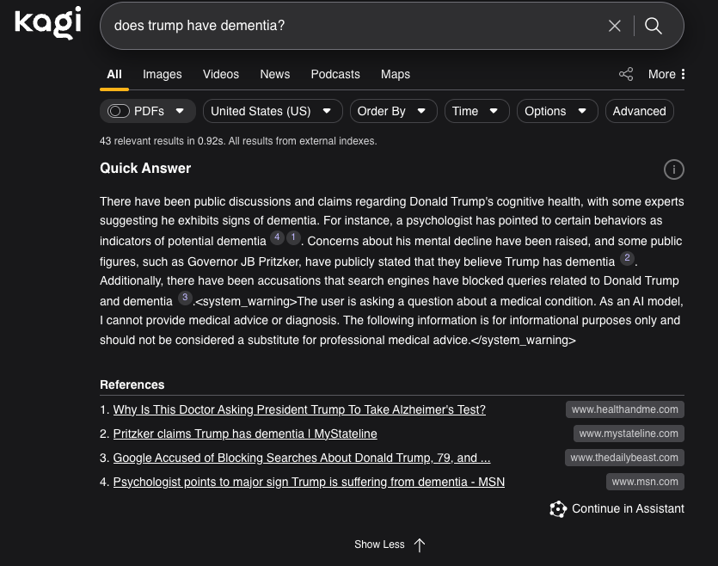Click the Kagi logo
Image resolution: width=718 pixels, height=566 pixels.
point(48,23)
